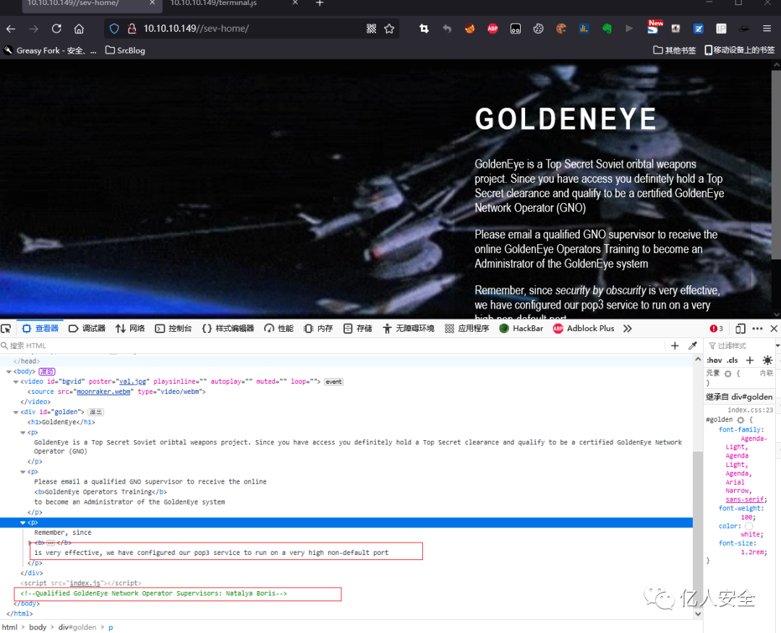Image resolution: width=781 pixels, height=633 pixels.
Task: Click the event badge on video element
Action: point(333,382)
